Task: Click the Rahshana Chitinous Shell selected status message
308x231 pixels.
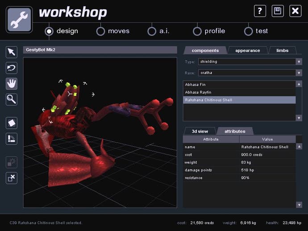Action: click(46, 223)
